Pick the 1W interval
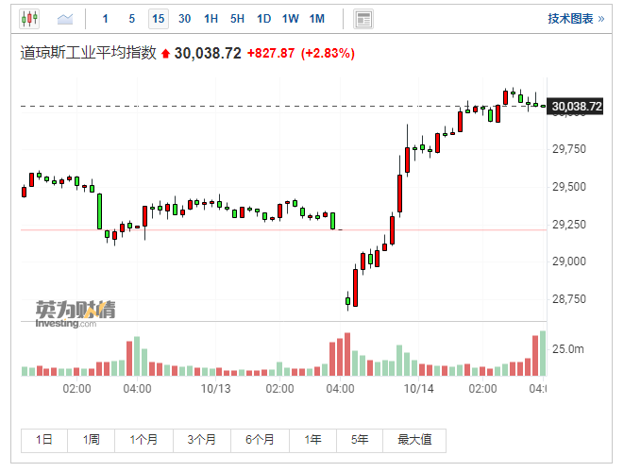The height and width of the screenshot is (472, 624). click(x=290, y=19)
